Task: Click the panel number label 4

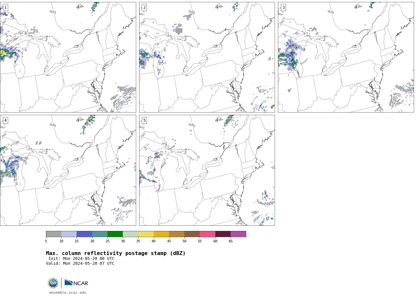Action: click(x=5, y=120)
